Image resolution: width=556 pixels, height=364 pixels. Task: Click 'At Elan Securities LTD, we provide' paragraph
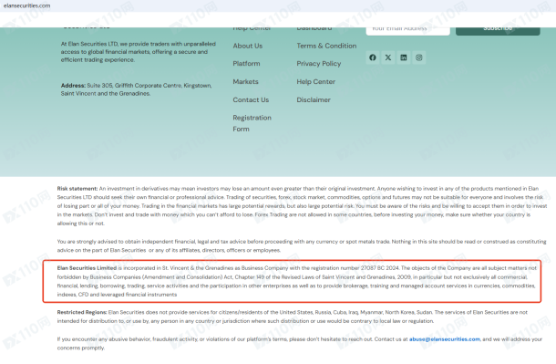click(x=139, y=52)
